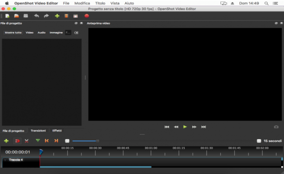
Task: Fast forward the video preview
Action: tap(194, 127)
